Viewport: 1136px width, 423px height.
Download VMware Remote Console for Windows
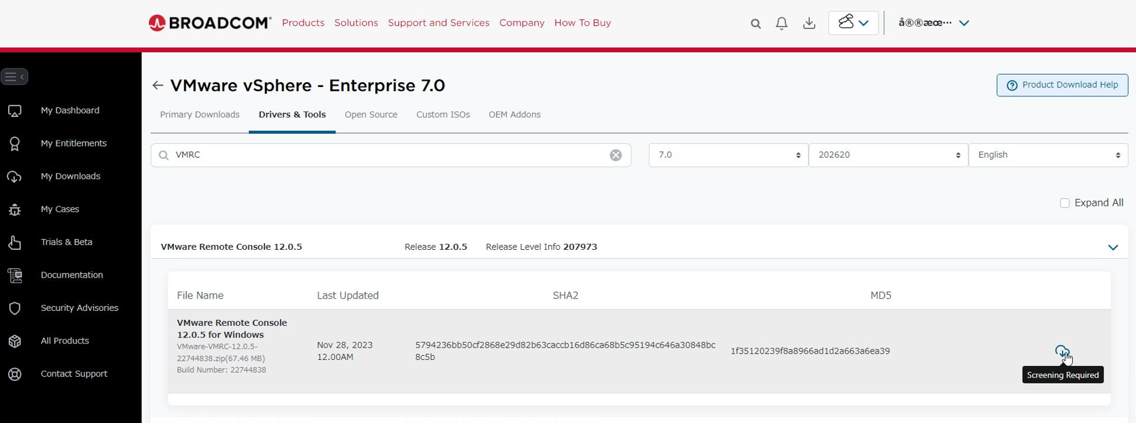1062,351
